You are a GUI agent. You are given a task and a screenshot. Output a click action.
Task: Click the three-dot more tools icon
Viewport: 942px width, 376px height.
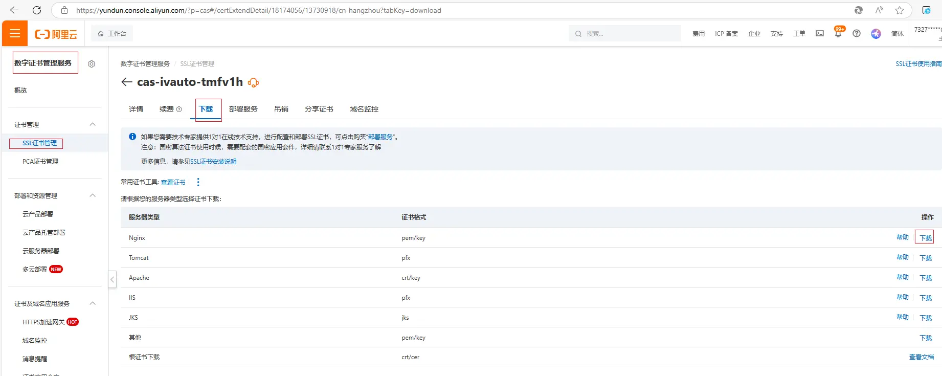(198, 182)
